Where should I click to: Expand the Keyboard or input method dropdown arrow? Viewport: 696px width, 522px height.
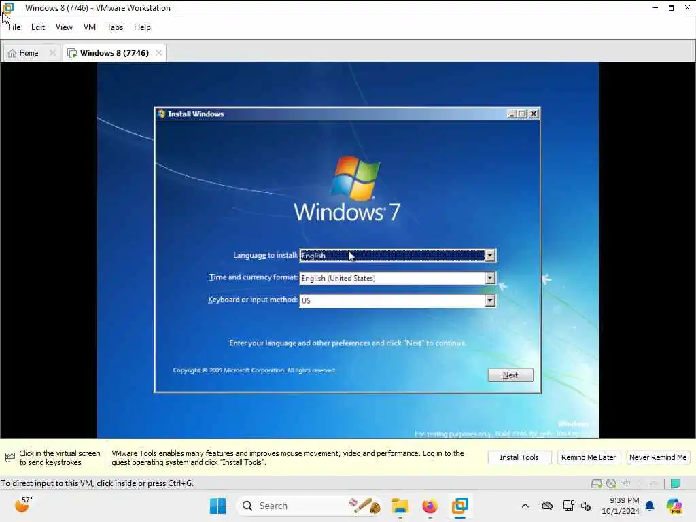coord(489,300)
